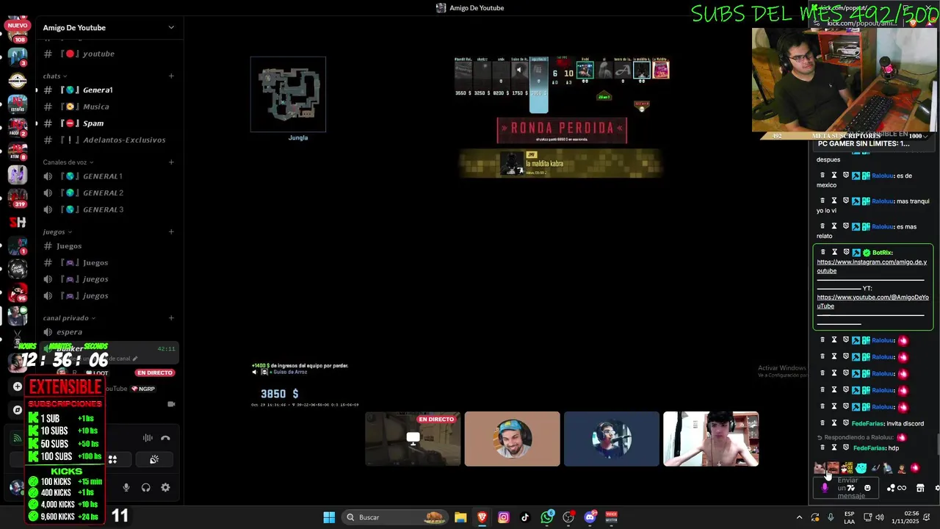
Task: Add a new Discord server
Action: click(x=18, y=386)
